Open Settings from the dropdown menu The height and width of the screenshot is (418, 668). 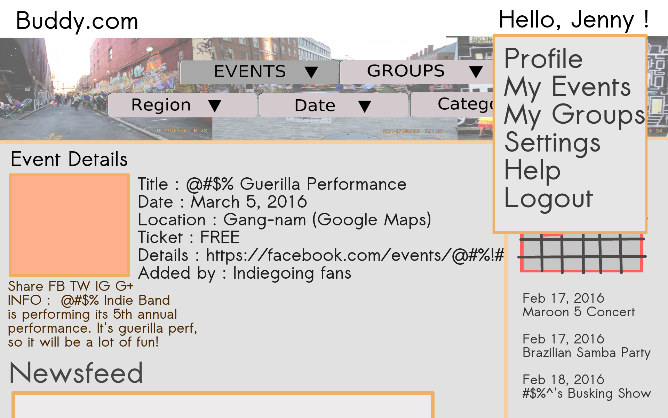click(552, 143)
